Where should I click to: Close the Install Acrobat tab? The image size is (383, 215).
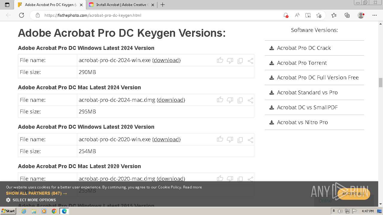coord(153,5)
